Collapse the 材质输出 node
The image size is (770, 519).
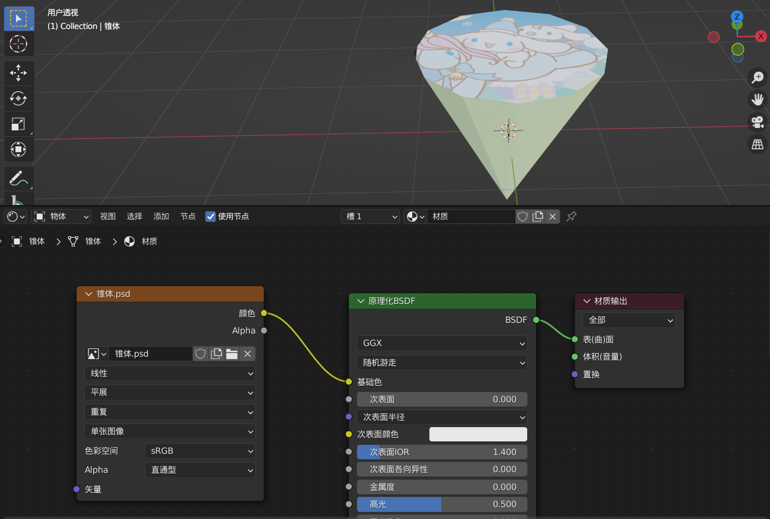pos(587,301)
